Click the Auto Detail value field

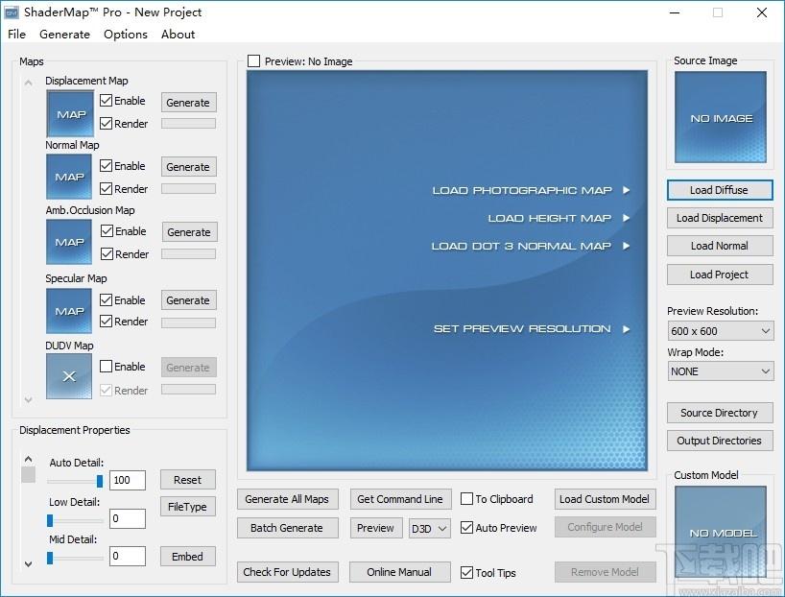click(128, 480)
